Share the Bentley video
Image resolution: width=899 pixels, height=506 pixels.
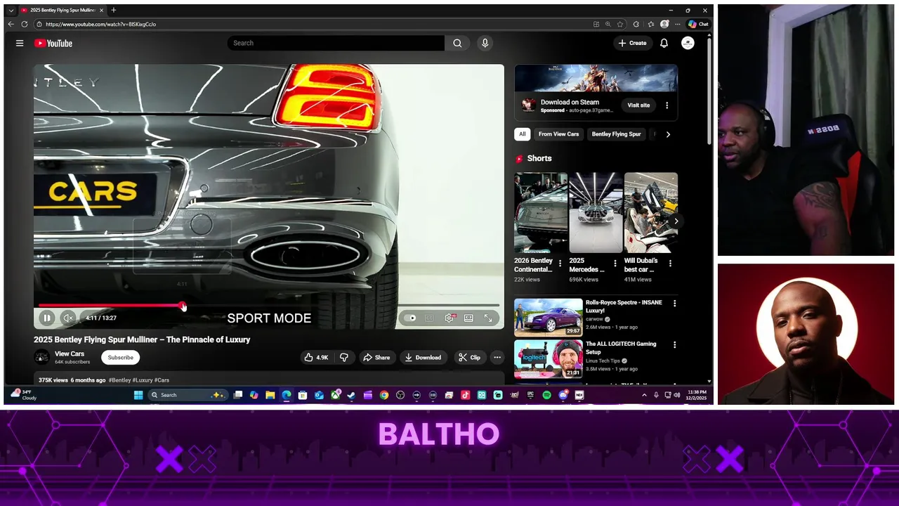(376, 357)
